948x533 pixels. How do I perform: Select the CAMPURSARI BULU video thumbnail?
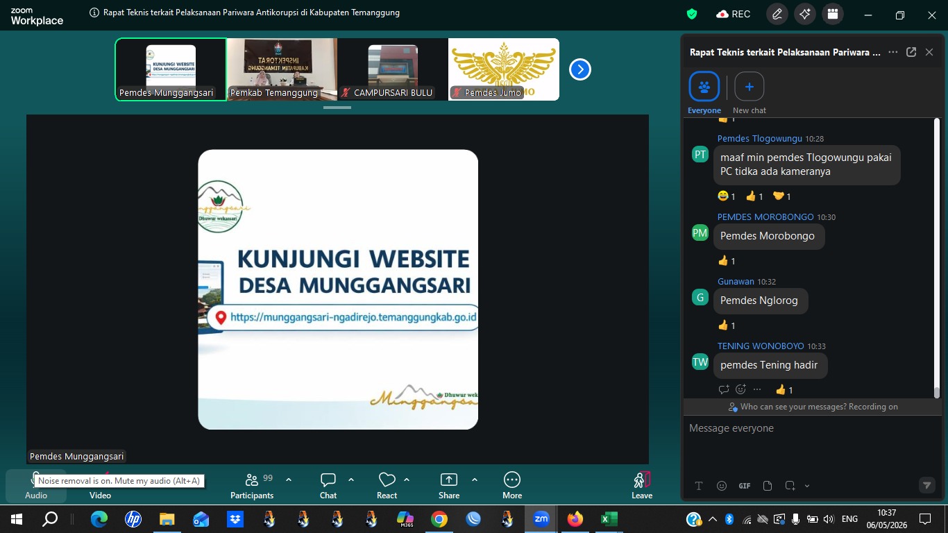(393, 69)
